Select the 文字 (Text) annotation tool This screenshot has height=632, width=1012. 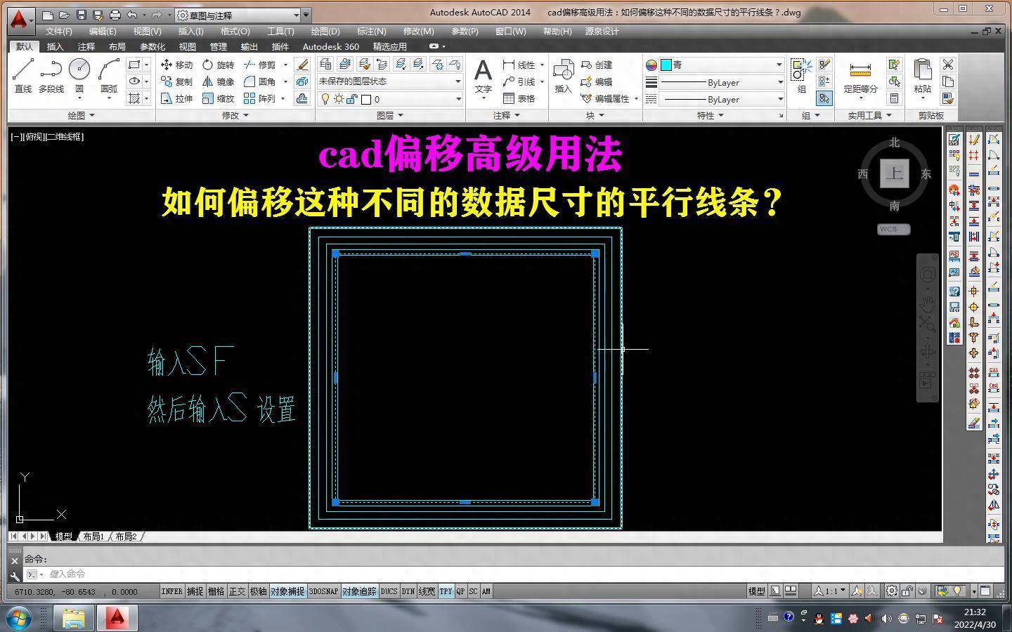click(483, 76)
